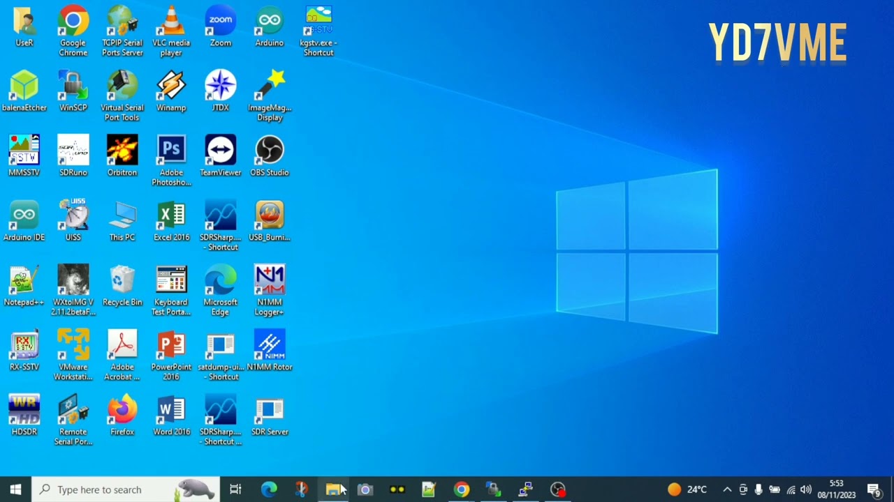Image resolution: width=894 pixels, height=502 pixels.
Task: Select the satdump-ui shortcut
Action: pos(221,356)
